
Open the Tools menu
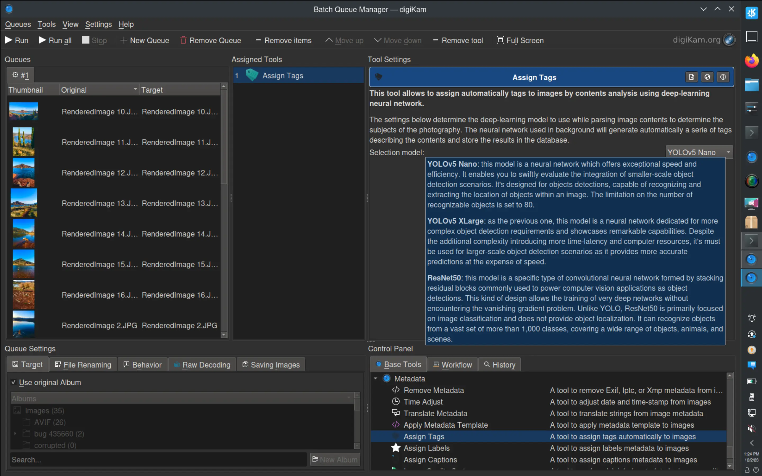[46, 24]
